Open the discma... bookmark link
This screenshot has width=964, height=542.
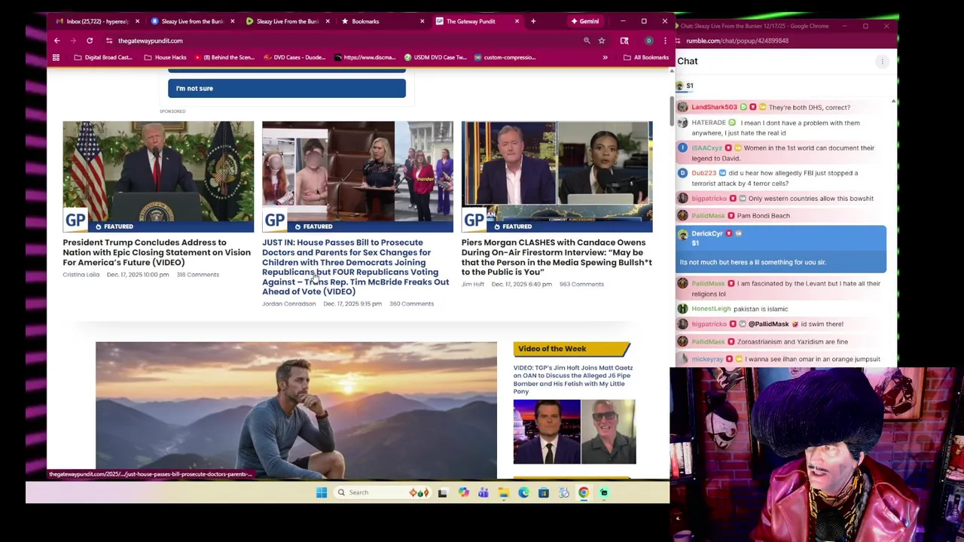(365, 57)
